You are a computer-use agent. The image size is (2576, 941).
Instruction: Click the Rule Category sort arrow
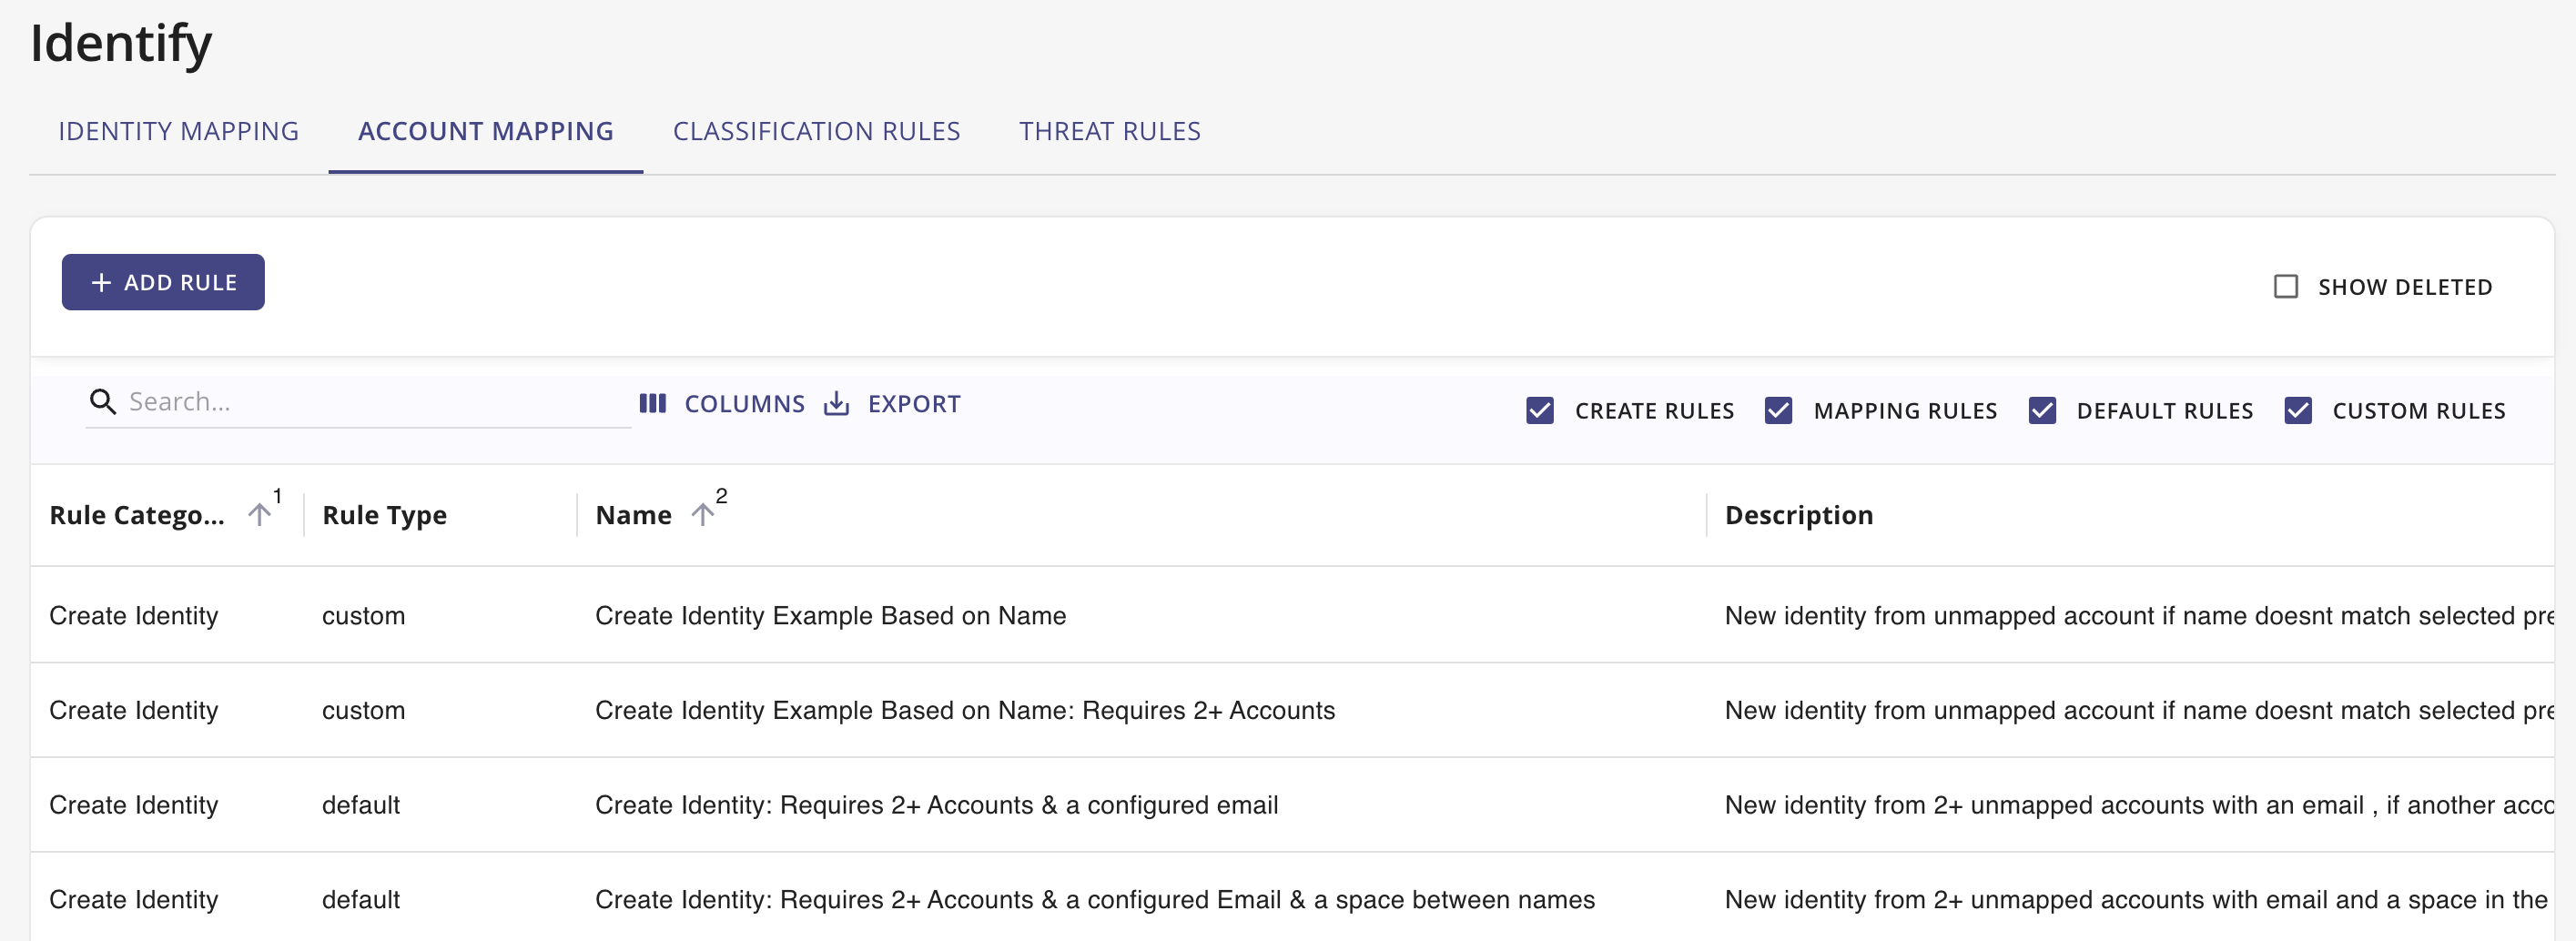click(260, 515)
